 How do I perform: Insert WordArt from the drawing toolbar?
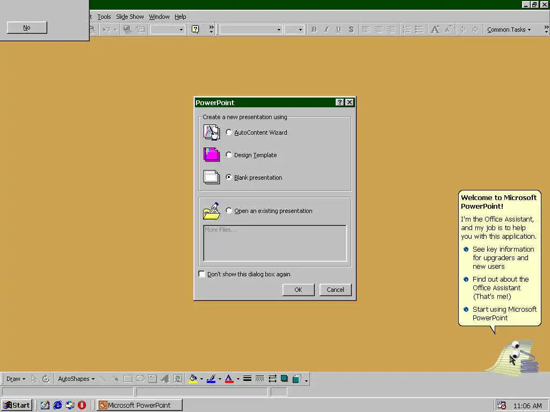(x=165, y=379)
